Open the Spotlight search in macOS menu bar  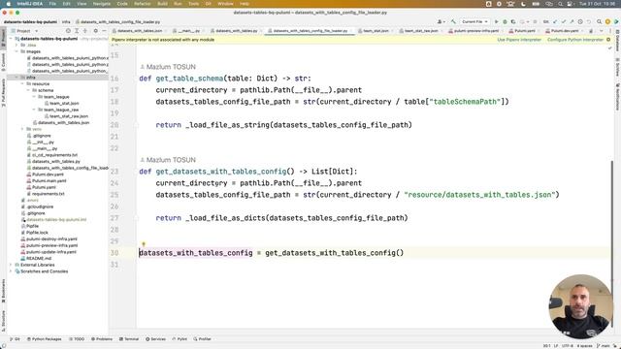tap(561, 4)
